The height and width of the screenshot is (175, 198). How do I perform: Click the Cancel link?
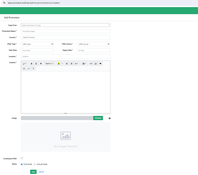[41, 172]
